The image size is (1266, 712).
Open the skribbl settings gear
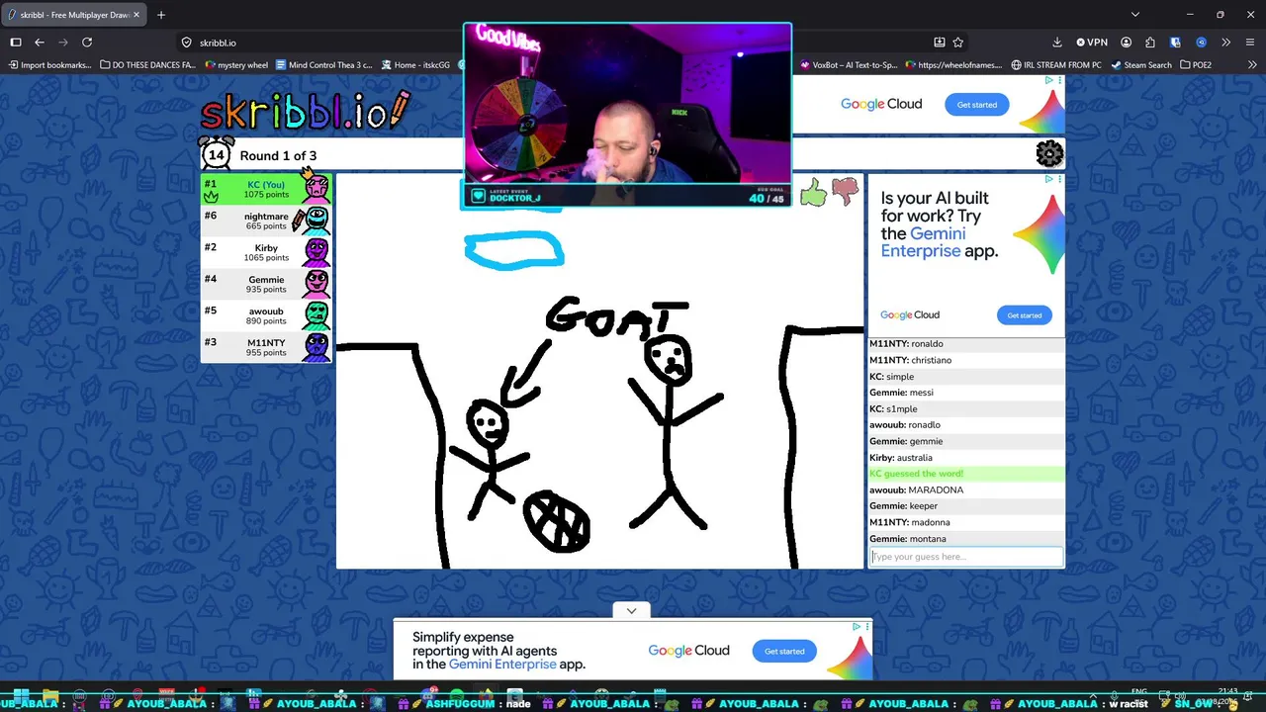coord(1049,153)
